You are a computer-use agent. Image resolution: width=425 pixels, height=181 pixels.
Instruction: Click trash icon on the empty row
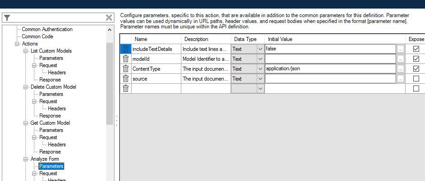point(126,88)
